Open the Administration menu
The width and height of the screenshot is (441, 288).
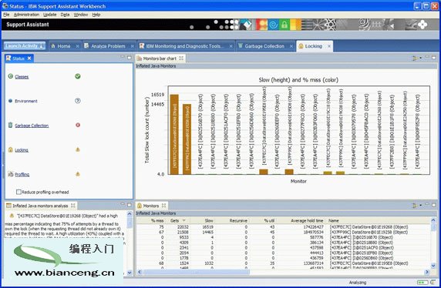(26, 15)
